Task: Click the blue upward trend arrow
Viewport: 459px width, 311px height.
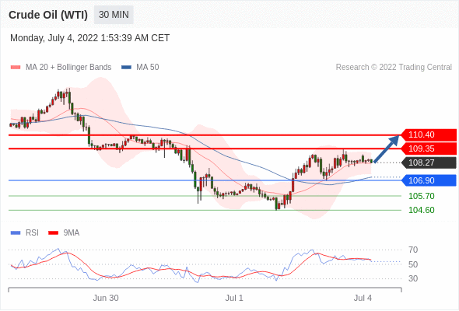Action: (387, 149)
